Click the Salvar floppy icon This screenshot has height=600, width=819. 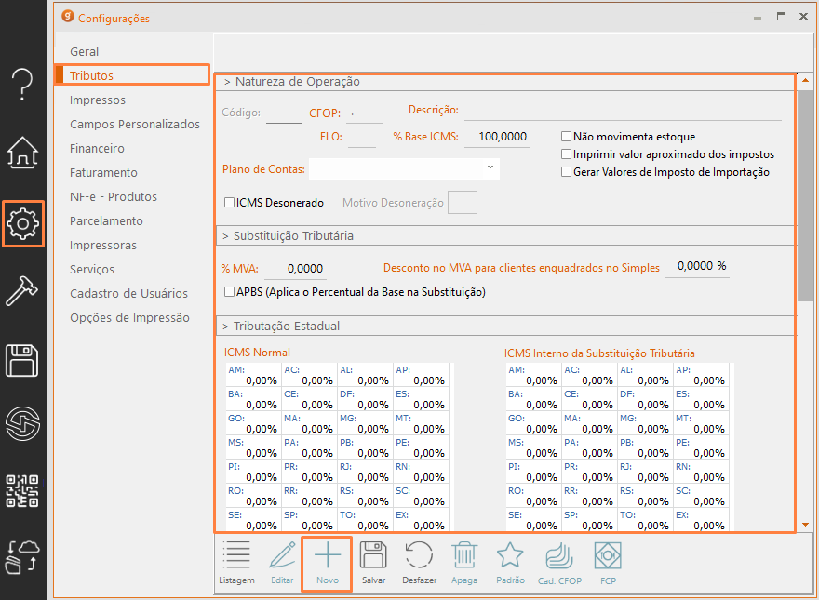[373, 563]
